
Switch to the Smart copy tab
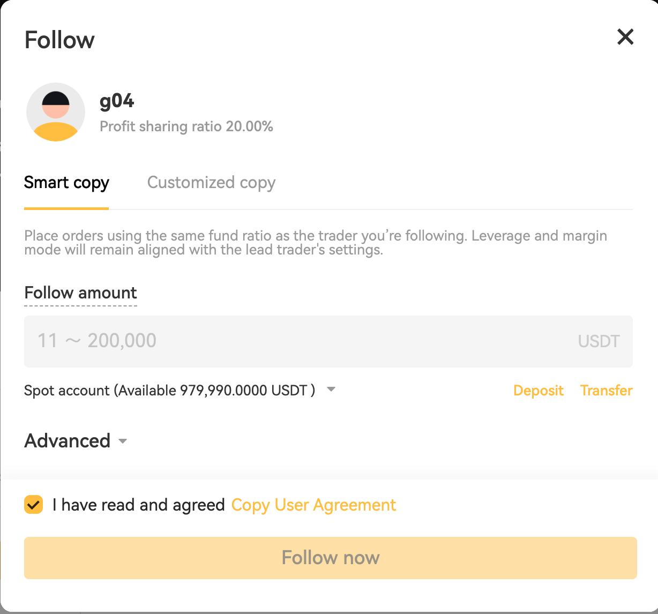66,183
